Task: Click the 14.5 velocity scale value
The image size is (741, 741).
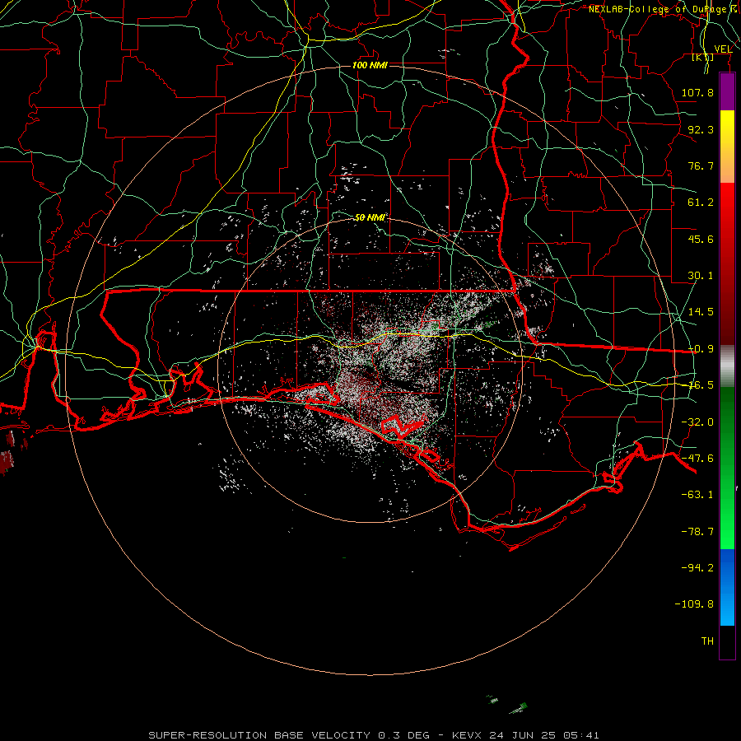Action: pyautogui.click(x=701, y=312)
